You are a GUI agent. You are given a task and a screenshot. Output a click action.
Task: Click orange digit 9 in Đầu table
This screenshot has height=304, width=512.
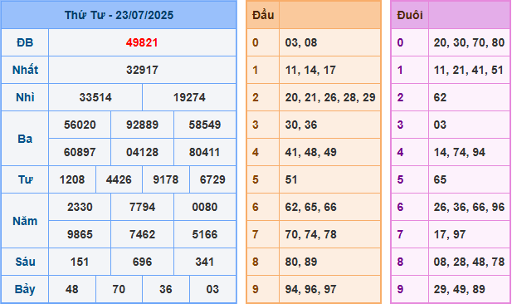coord(256,289)
